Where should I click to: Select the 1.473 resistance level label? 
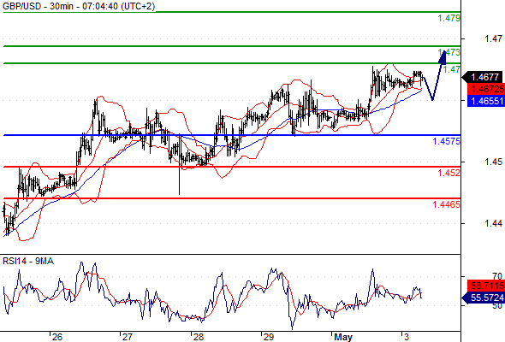coord(449,52)
